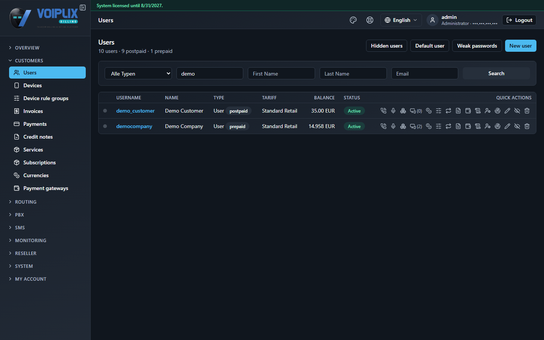The height and width of the screenshot is (340, 544).
Task: Select Payment gateways in the sidebar
Action: 47,188
